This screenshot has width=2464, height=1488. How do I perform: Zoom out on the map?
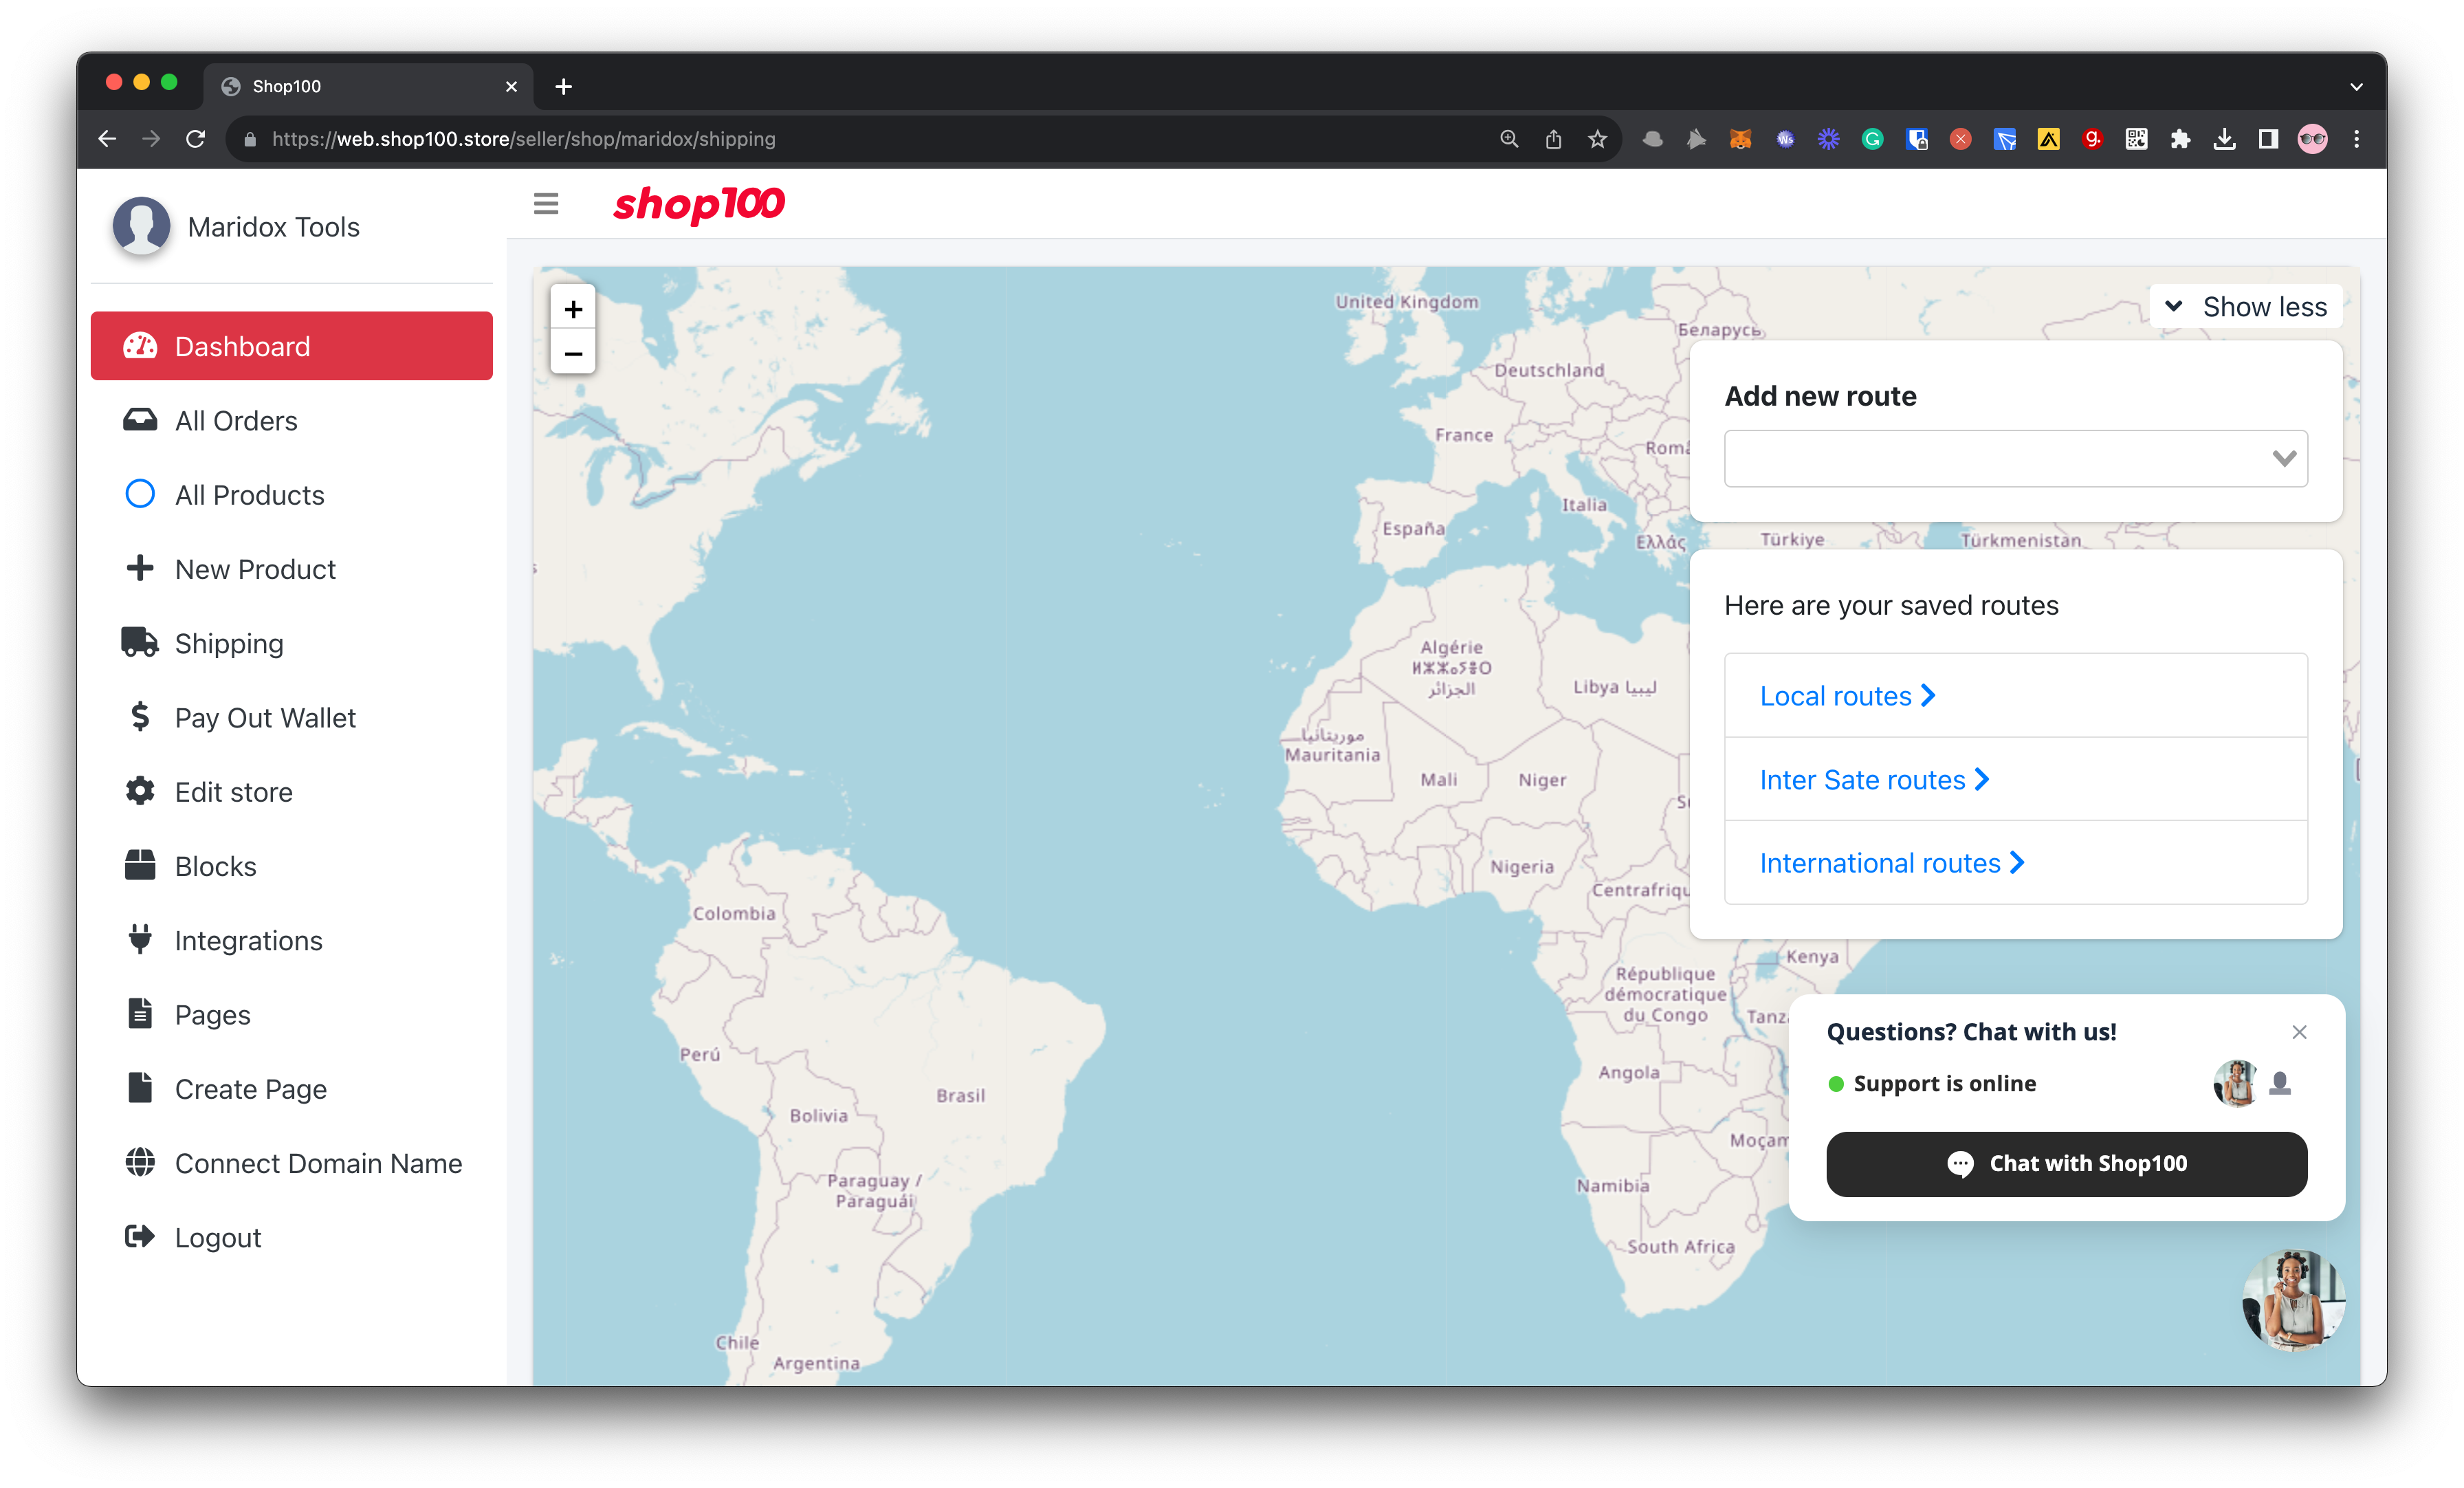pos(573,353)
